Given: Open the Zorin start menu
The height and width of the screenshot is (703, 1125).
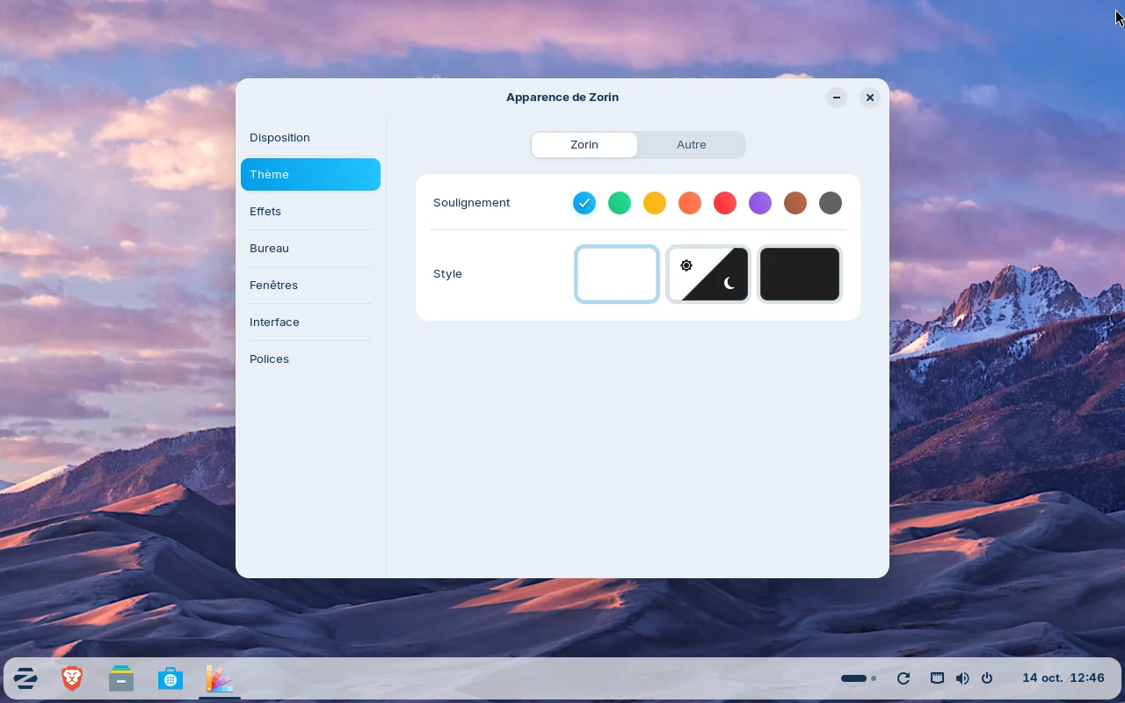Looking at the screenshot, I should click(25, 678).
